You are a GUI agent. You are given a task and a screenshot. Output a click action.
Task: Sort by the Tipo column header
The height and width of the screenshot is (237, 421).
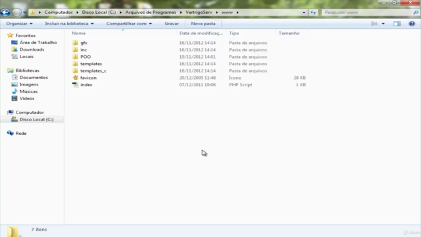[x=234, y=33]
